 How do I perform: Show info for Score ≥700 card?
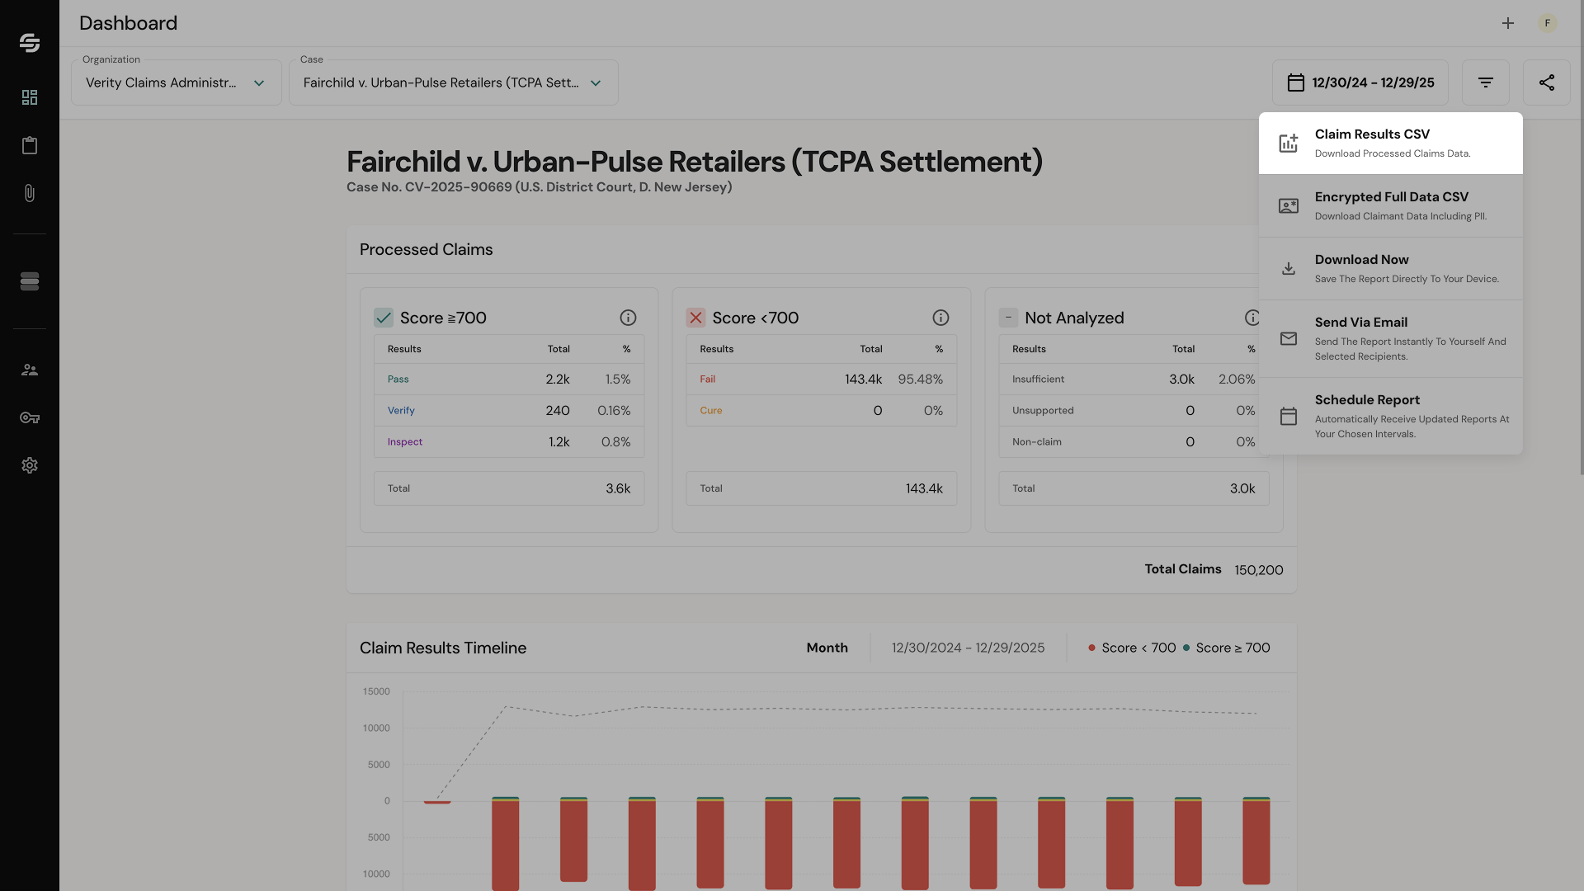[x=628, y=318]
